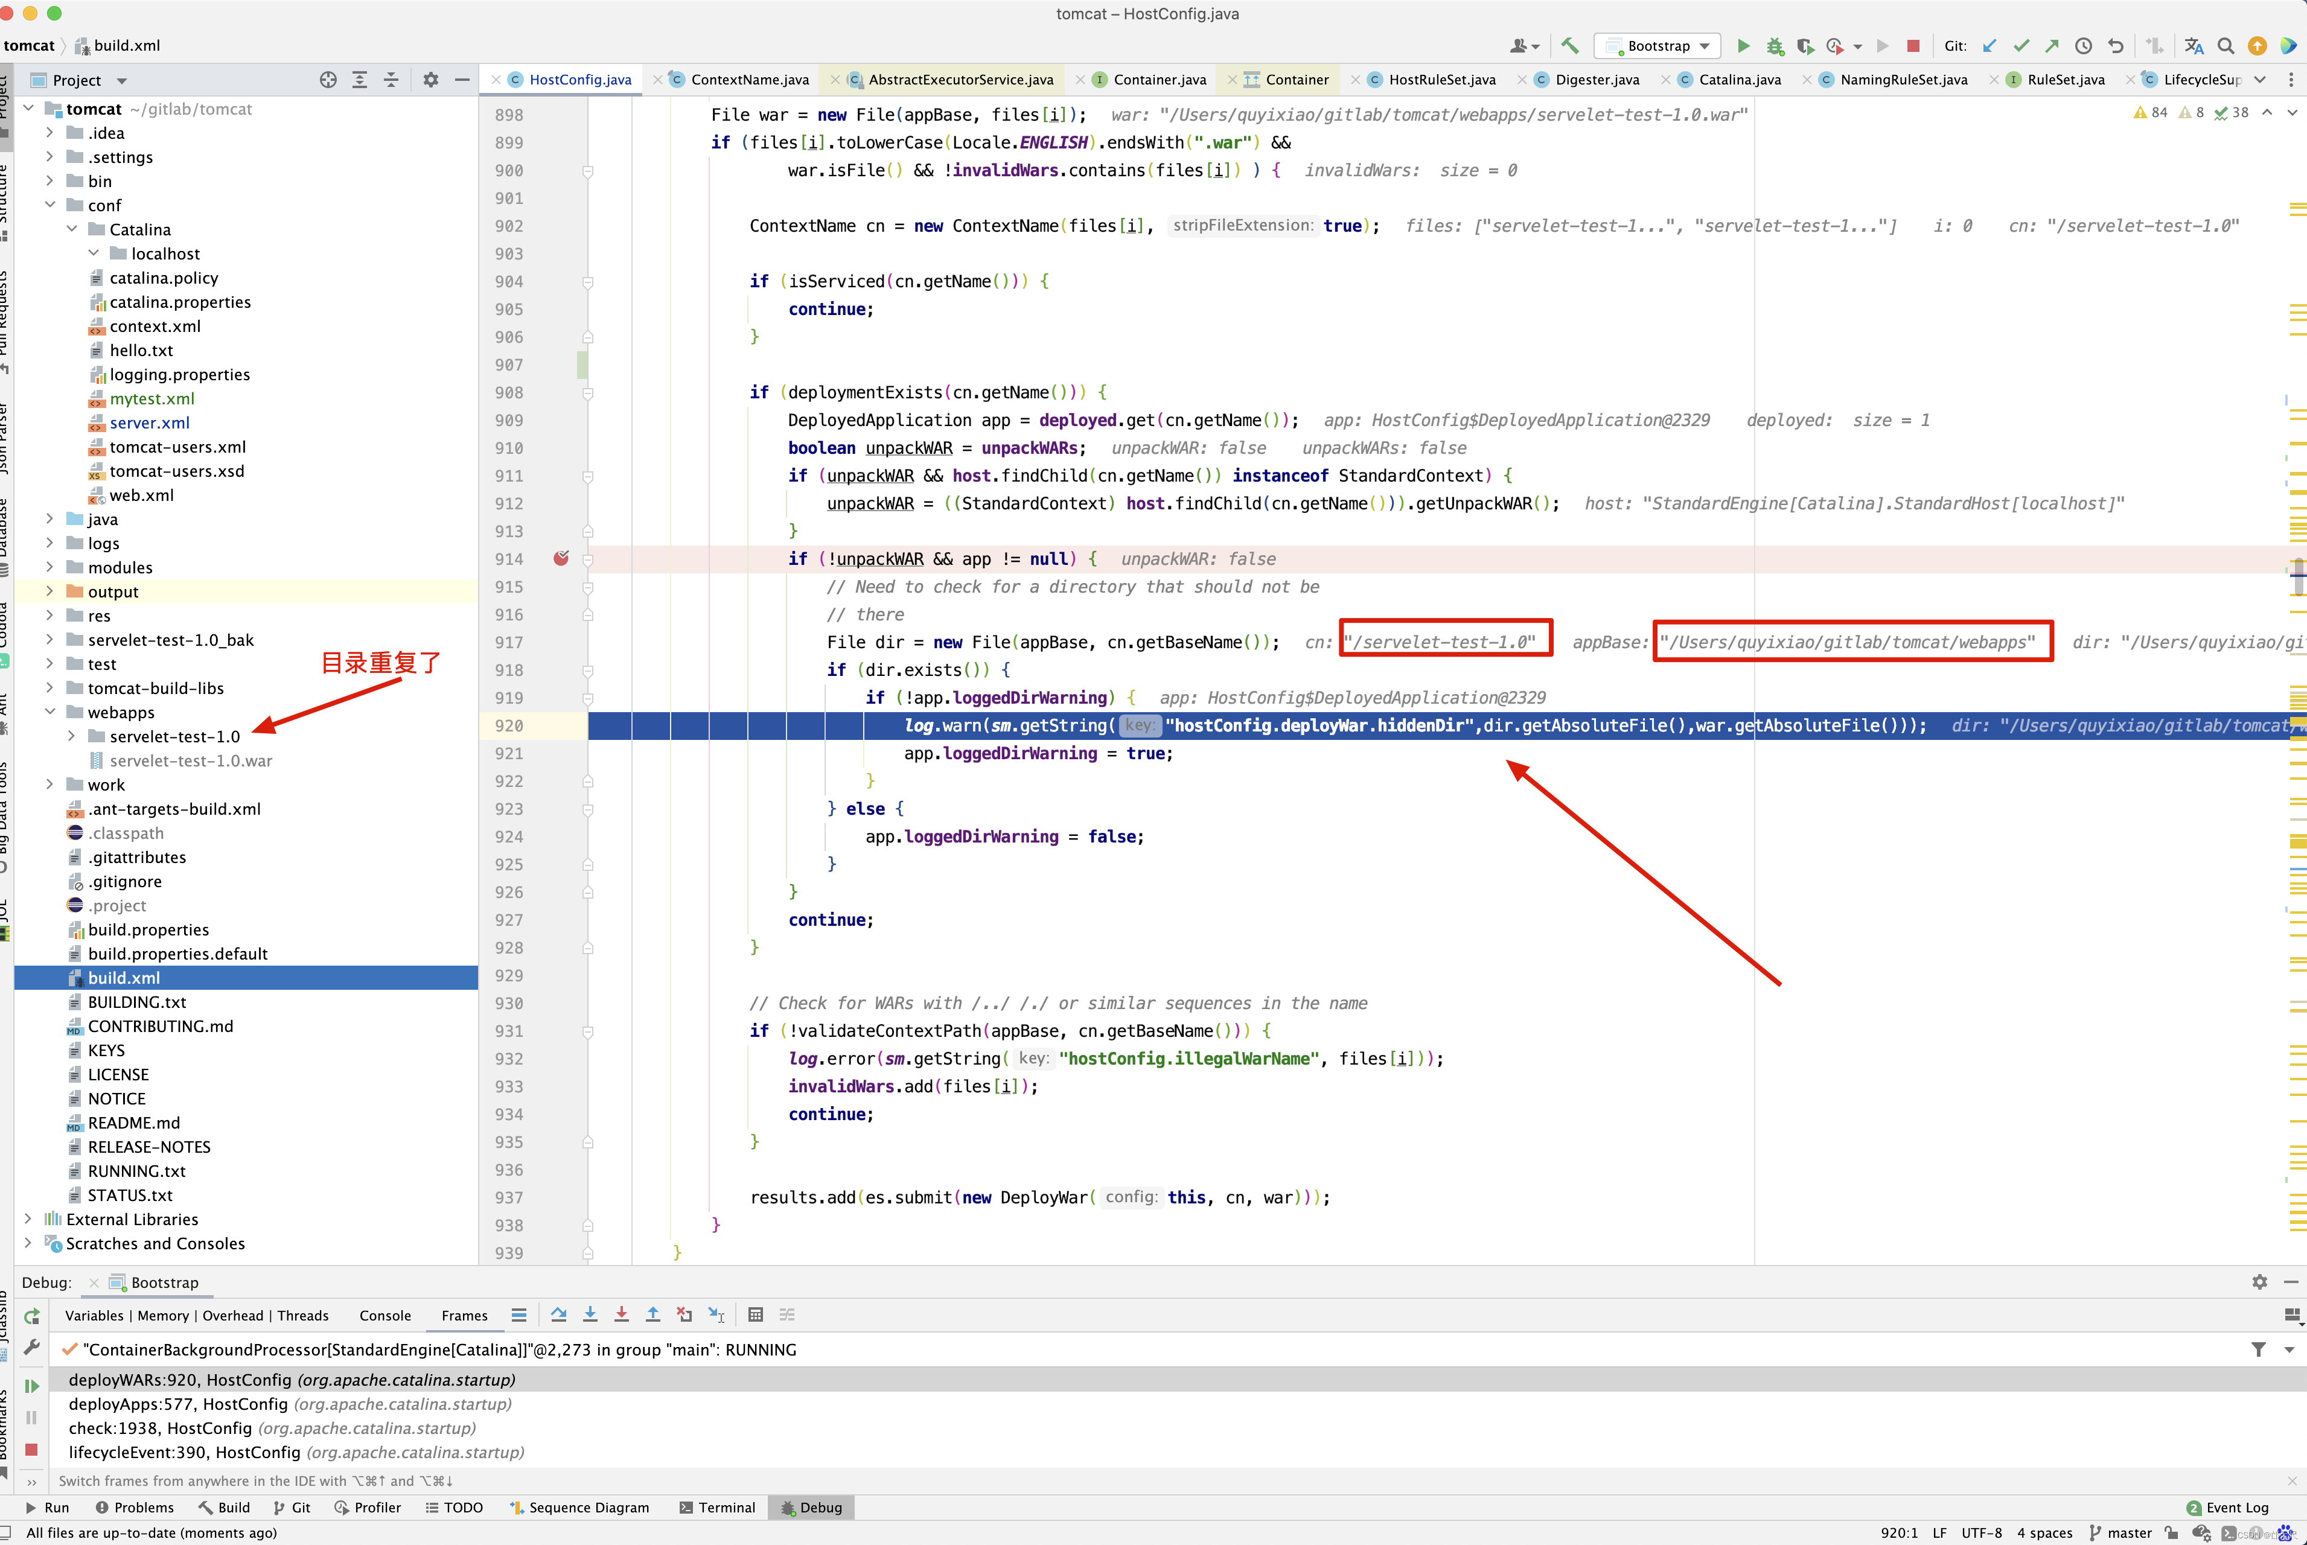
Task: Switch to ContextName.java tab
Action: click(739, 80)
